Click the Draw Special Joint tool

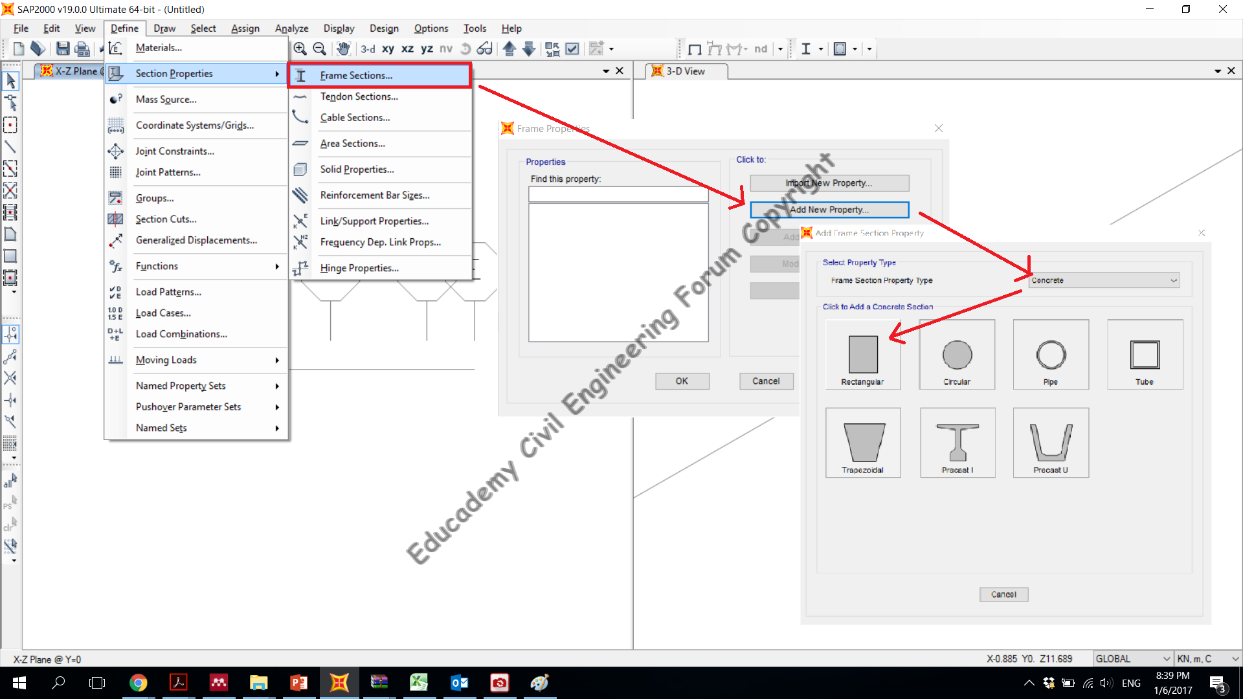(10, 125)
